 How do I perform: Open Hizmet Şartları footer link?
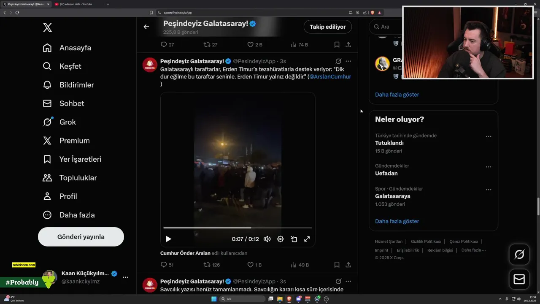pos(389,242)
